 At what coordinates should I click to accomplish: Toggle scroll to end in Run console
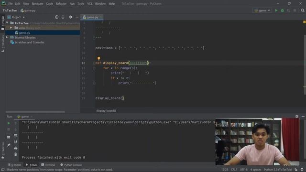coord(16,142)
